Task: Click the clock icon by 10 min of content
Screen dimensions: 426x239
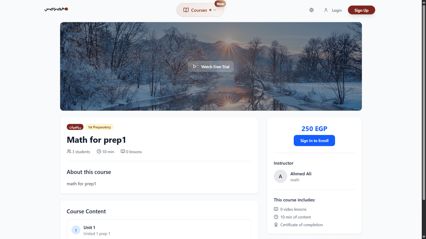Action: [x=276, y=217]
